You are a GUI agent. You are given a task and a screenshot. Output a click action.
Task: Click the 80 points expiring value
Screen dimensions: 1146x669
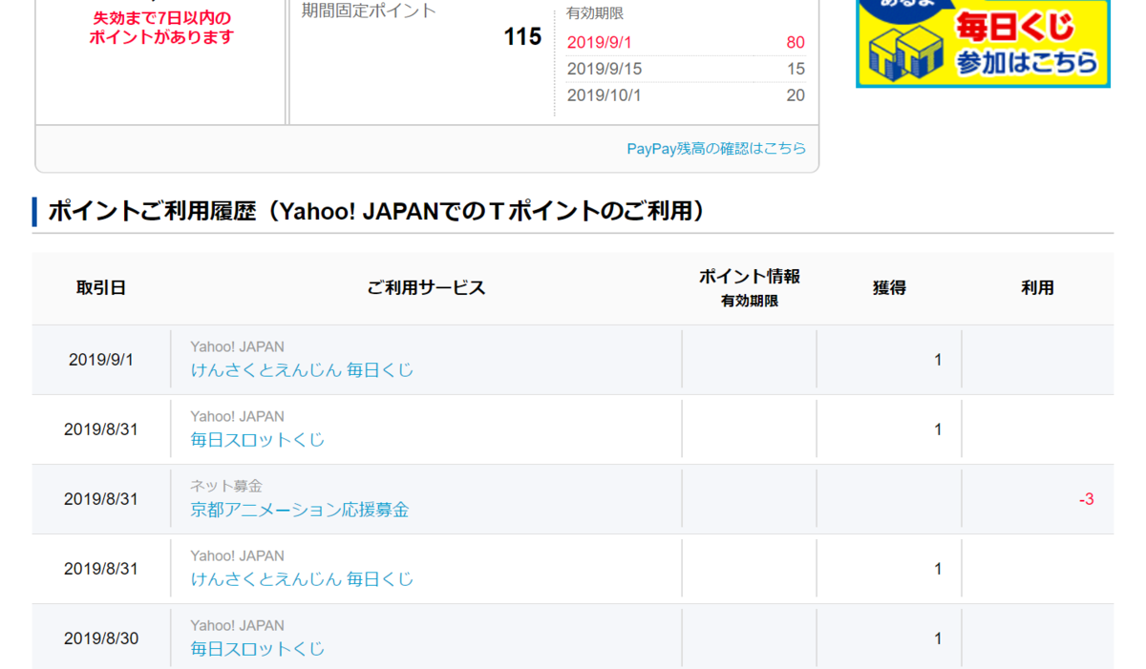[x=796, y=43]
